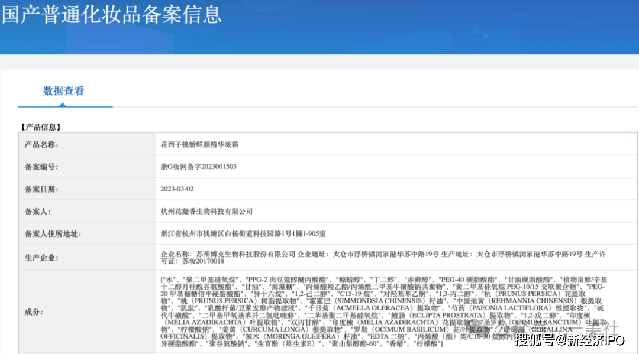Image resolution: width=639 pixels, height=354 pixels.
Task: Click the ingredients list starting with "水"
Action: 379,311
